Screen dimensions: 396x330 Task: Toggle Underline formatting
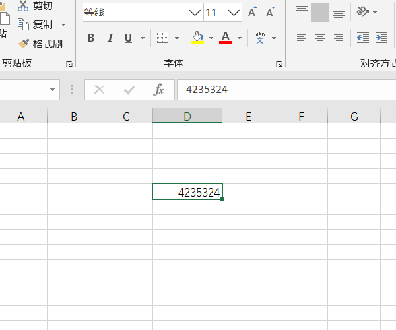(x=128, y=38)
